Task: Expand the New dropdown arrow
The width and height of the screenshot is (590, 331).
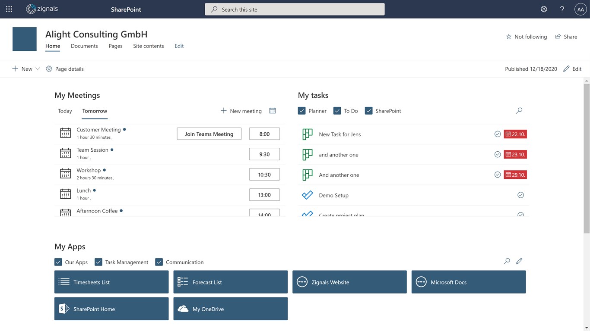Action: pyautogui.click(x=38, y=69)
